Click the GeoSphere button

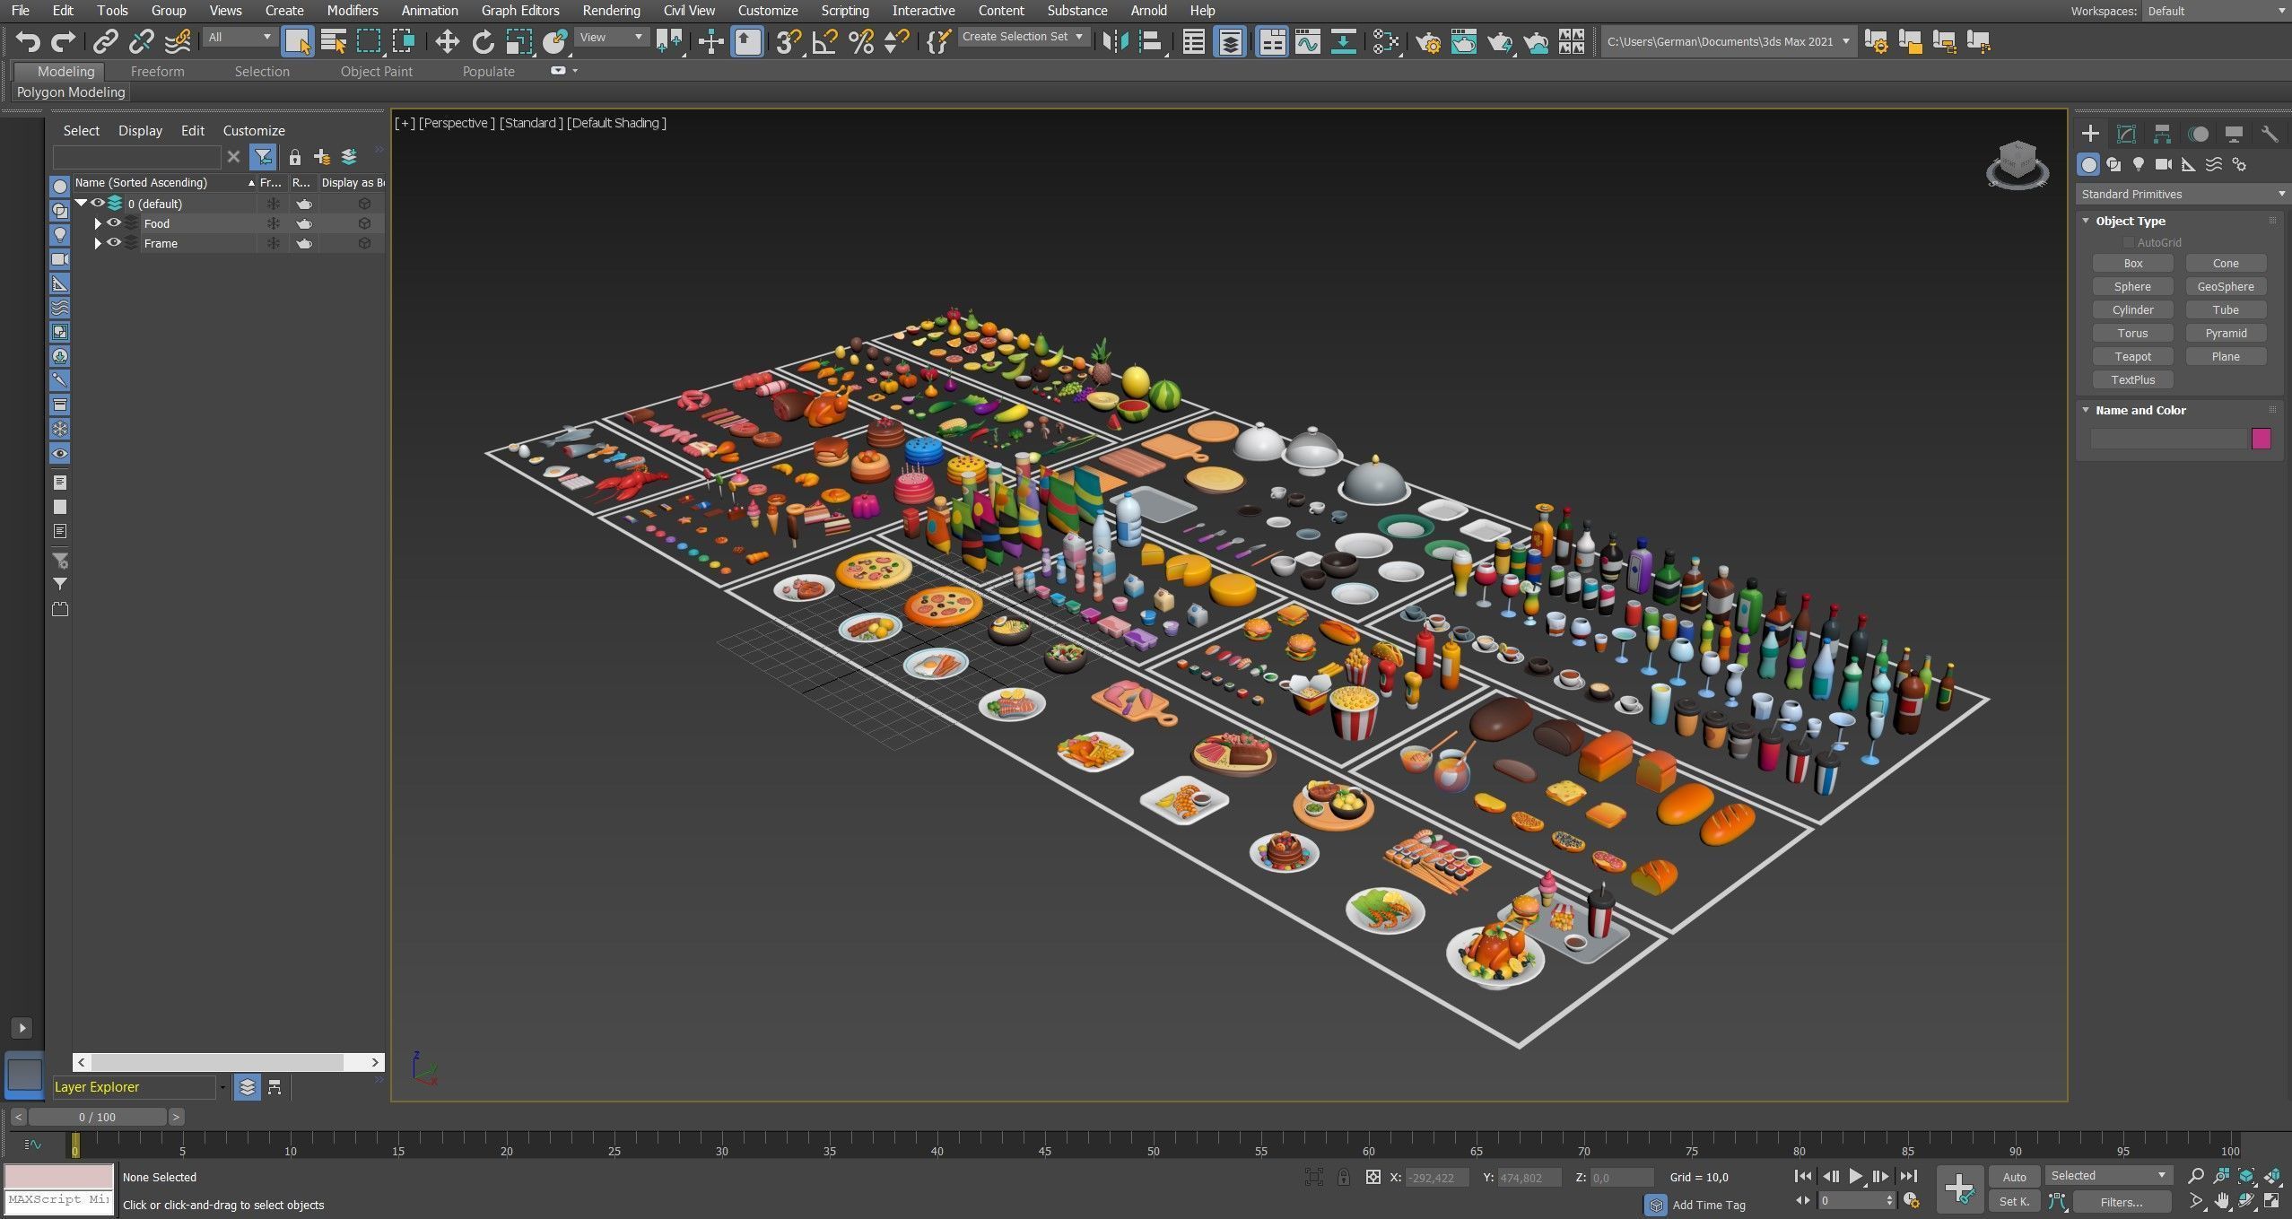pos(2226,287)
